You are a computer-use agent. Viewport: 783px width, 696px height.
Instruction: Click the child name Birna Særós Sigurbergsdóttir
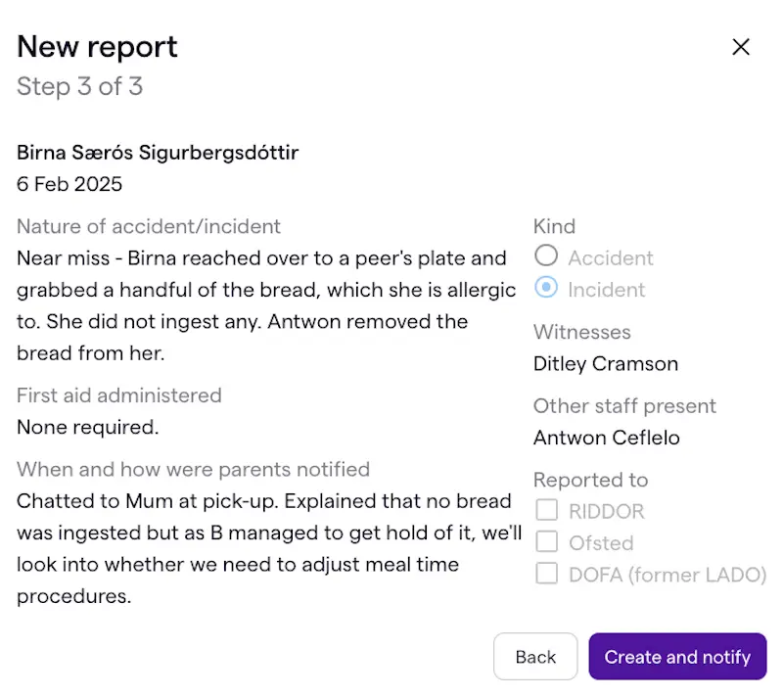158,153
